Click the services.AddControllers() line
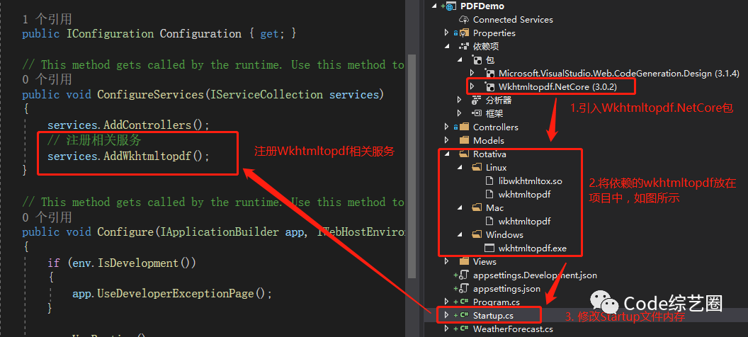 128,125
